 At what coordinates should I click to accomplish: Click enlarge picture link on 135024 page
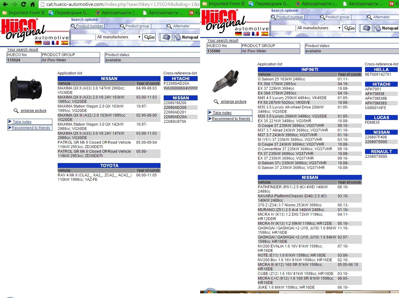(x=33, y=111)
